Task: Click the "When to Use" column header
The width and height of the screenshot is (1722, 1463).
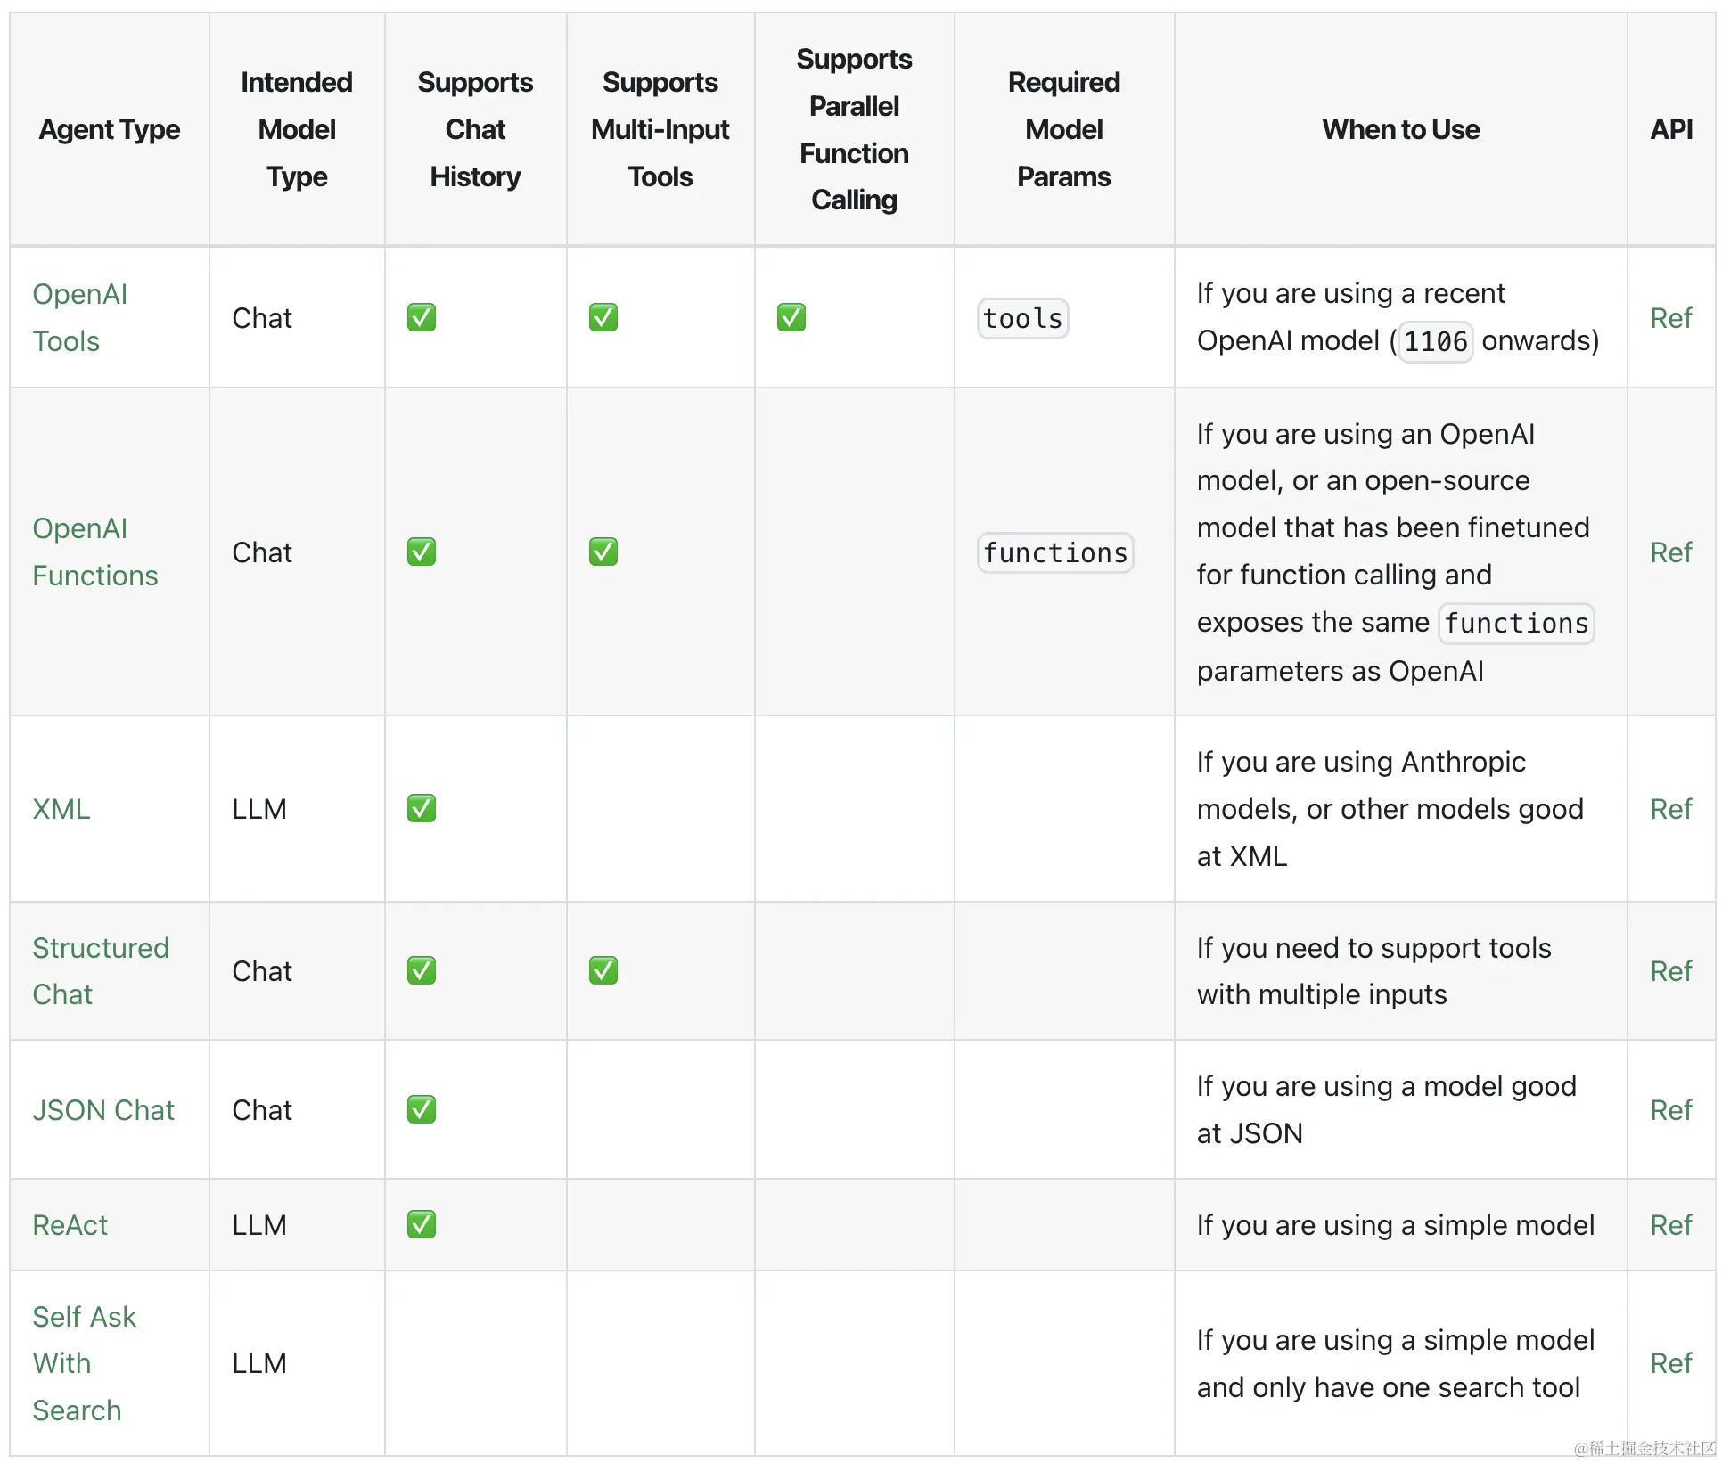Action: pos(1400,129)
